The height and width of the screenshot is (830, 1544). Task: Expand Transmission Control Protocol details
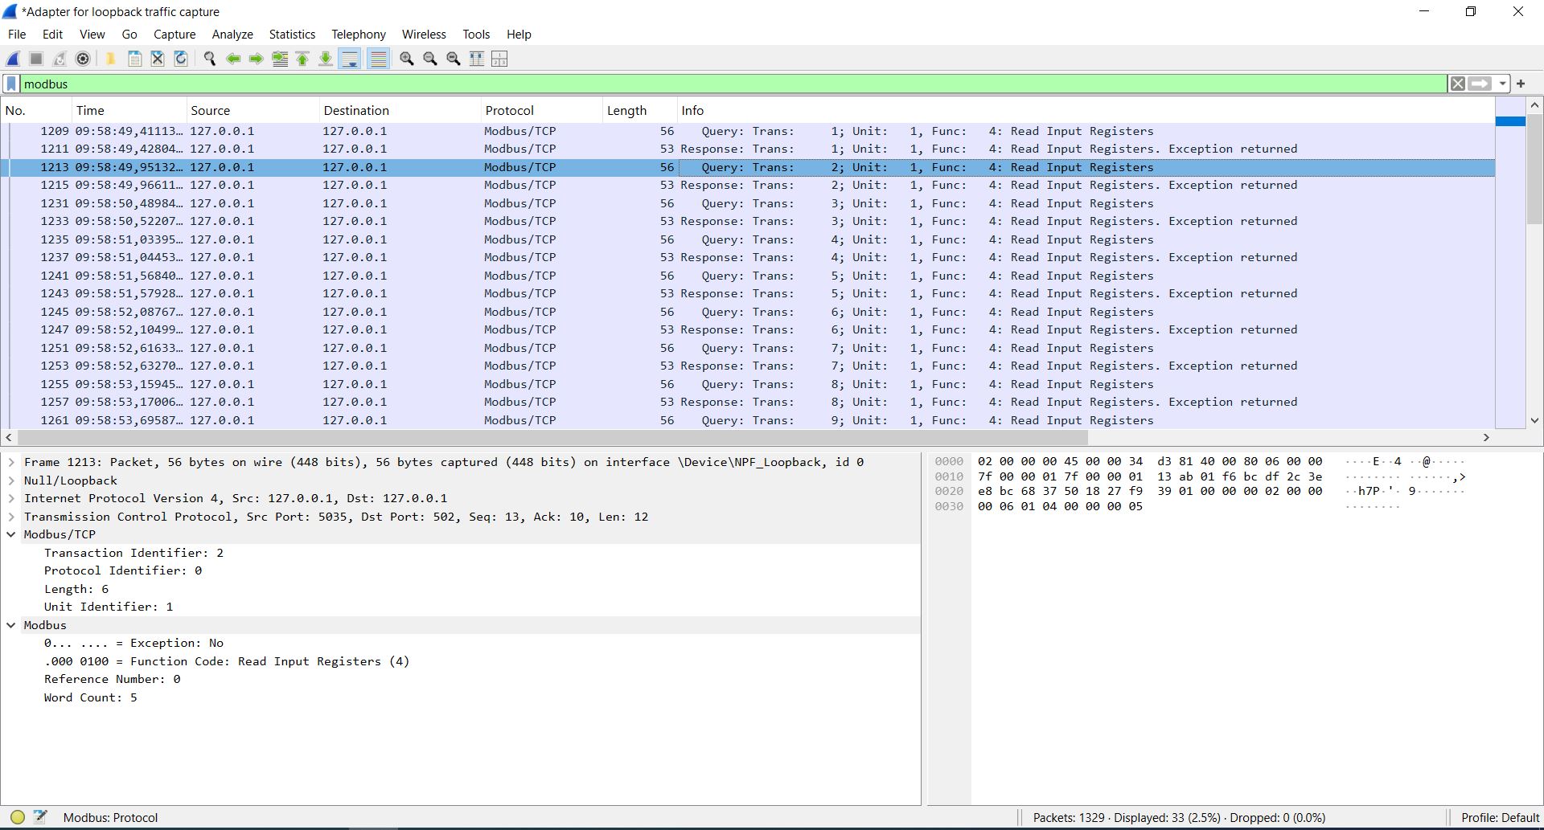coord(11,517)
